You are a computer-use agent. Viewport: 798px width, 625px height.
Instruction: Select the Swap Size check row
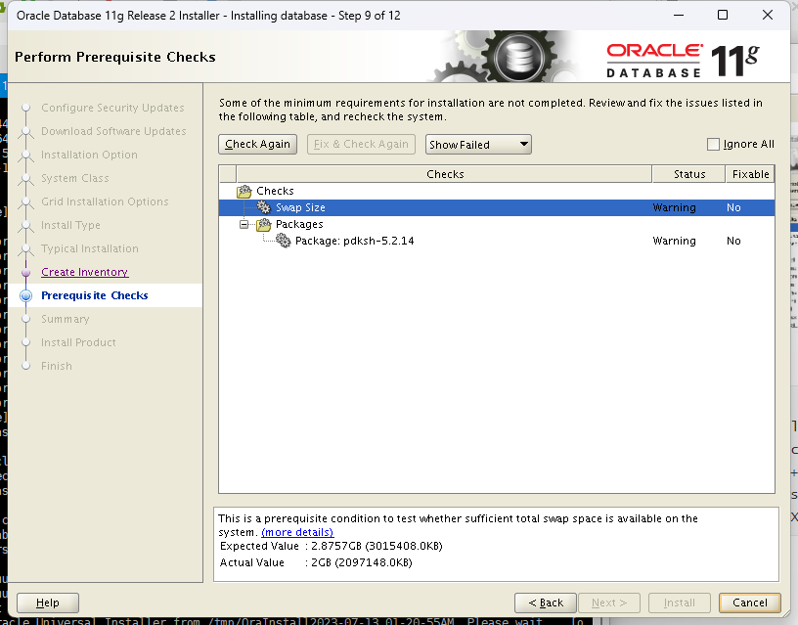pyautogui.click(x=497, y=207)
